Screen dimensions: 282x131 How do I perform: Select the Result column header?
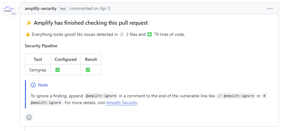[91, 59]
